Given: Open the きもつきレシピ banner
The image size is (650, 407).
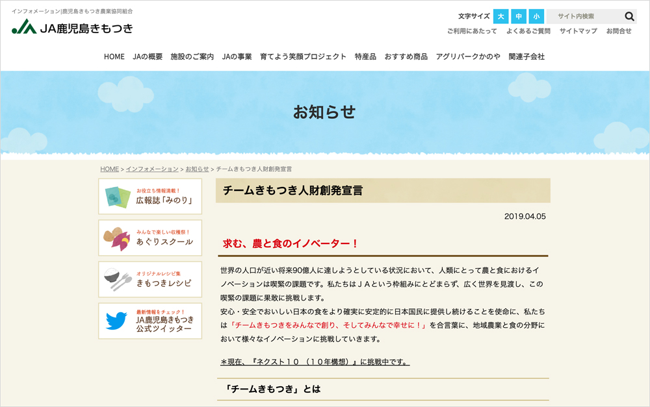Looking at the screenshot, I should (x=150, y=279).
